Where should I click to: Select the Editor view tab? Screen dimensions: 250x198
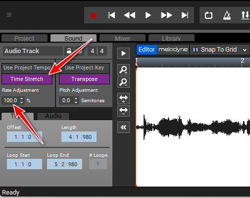click(x=147, y=50)
